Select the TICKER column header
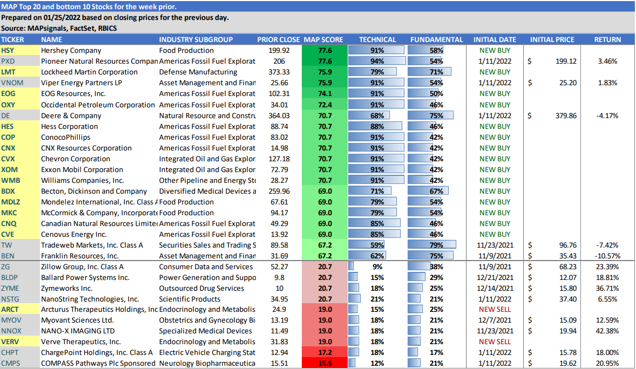The width and height of the screenshot is (636, 369). pos(12,40)
